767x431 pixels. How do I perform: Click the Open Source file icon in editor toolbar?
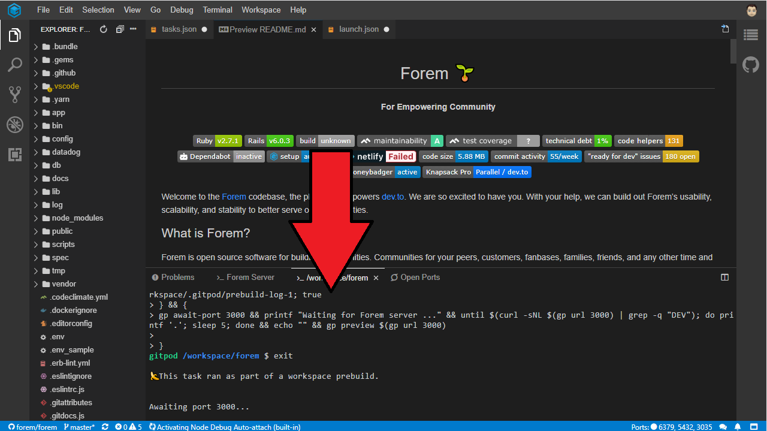[725, 29]
